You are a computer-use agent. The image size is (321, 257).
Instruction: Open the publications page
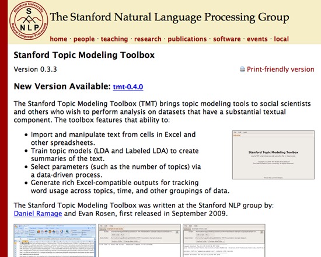pyautogui.click(x=187, y=39)
